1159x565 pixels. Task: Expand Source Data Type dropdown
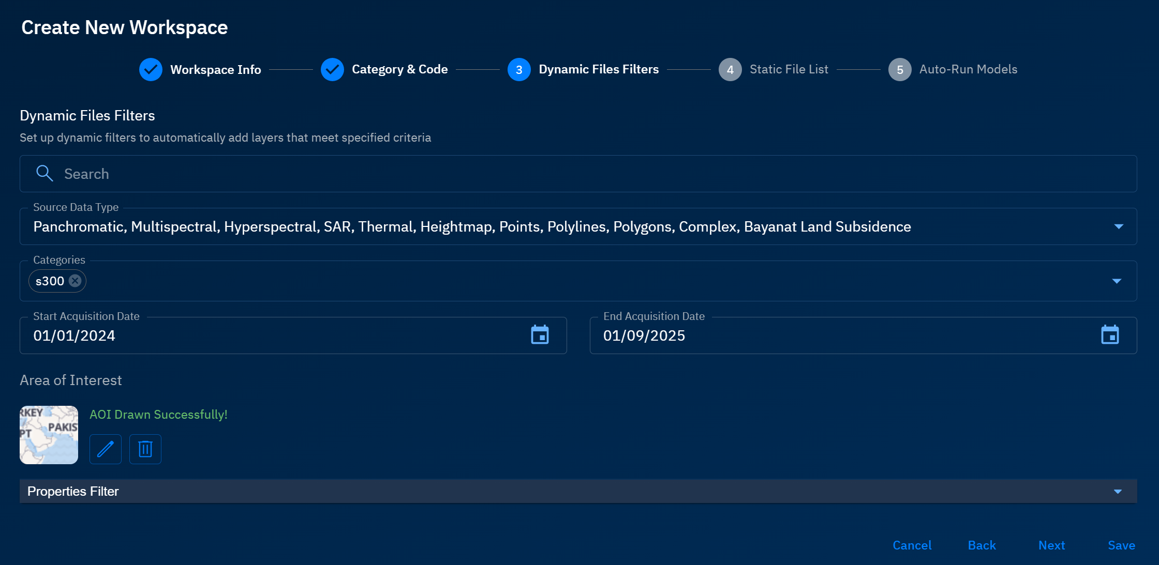1118,226
